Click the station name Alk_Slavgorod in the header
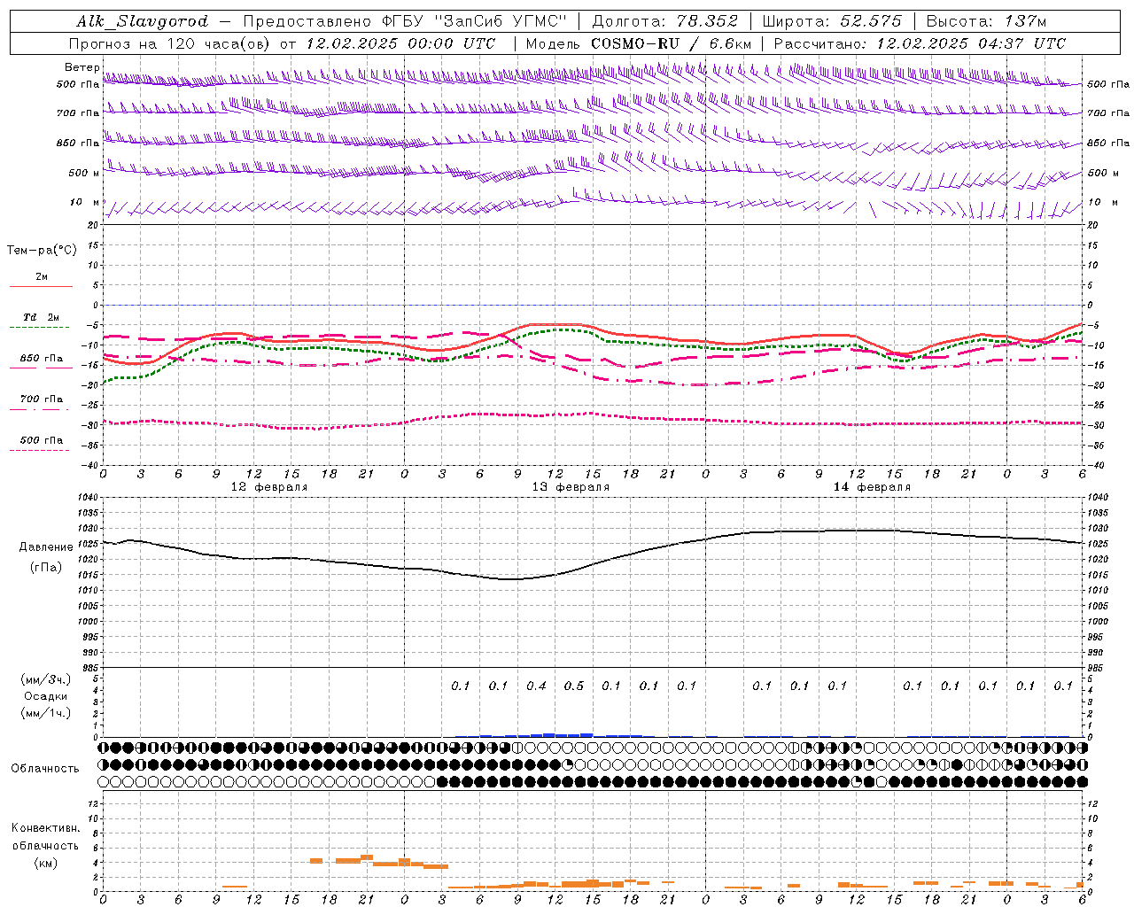 click(143, 21)
